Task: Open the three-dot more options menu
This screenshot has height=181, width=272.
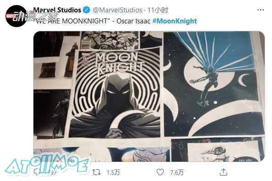Action: click(261, 10)
